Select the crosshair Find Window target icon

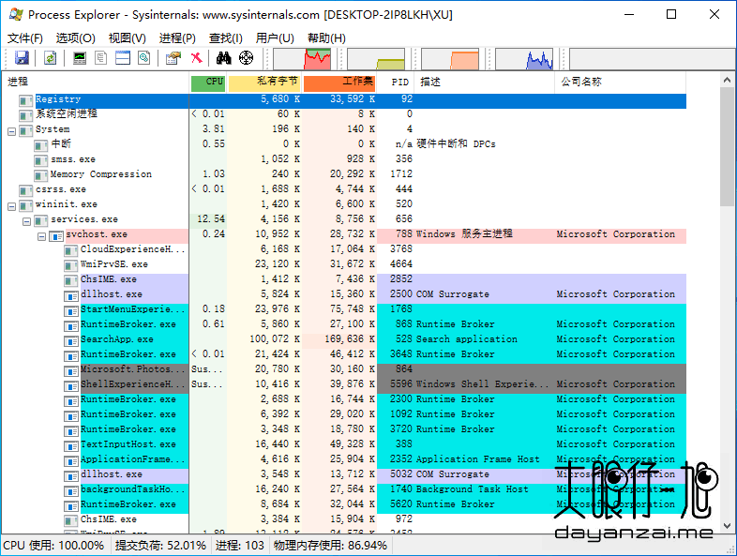[x=247, y=58]
